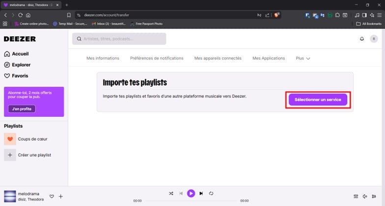385x206 pixels.
Task: Go back in browser
Action: (x=5, y=15)
